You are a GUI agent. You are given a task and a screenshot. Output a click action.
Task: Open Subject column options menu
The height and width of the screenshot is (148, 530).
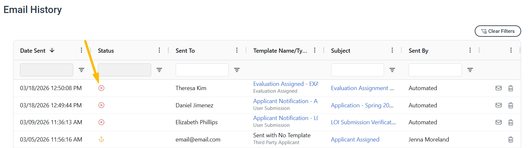click(392, 50)
